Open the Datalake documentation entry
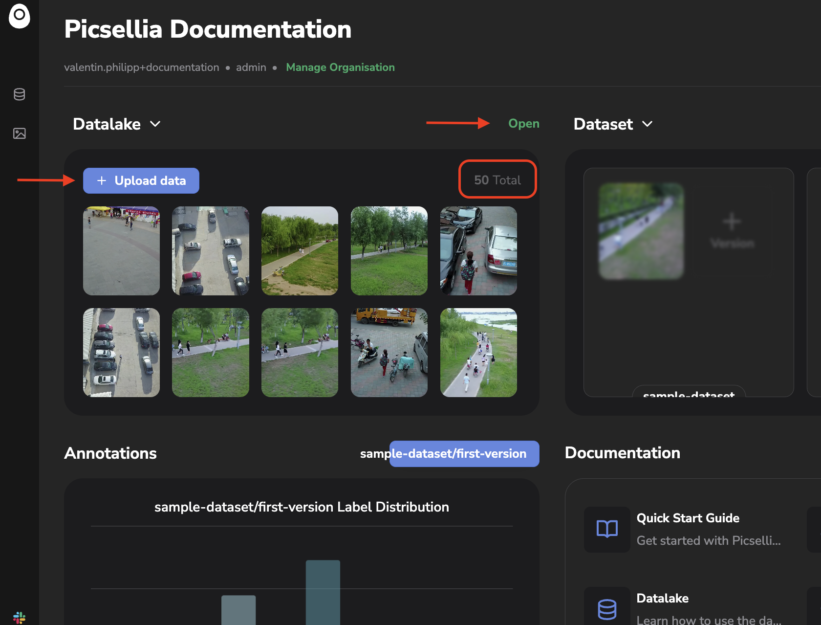 pos(663,599)
